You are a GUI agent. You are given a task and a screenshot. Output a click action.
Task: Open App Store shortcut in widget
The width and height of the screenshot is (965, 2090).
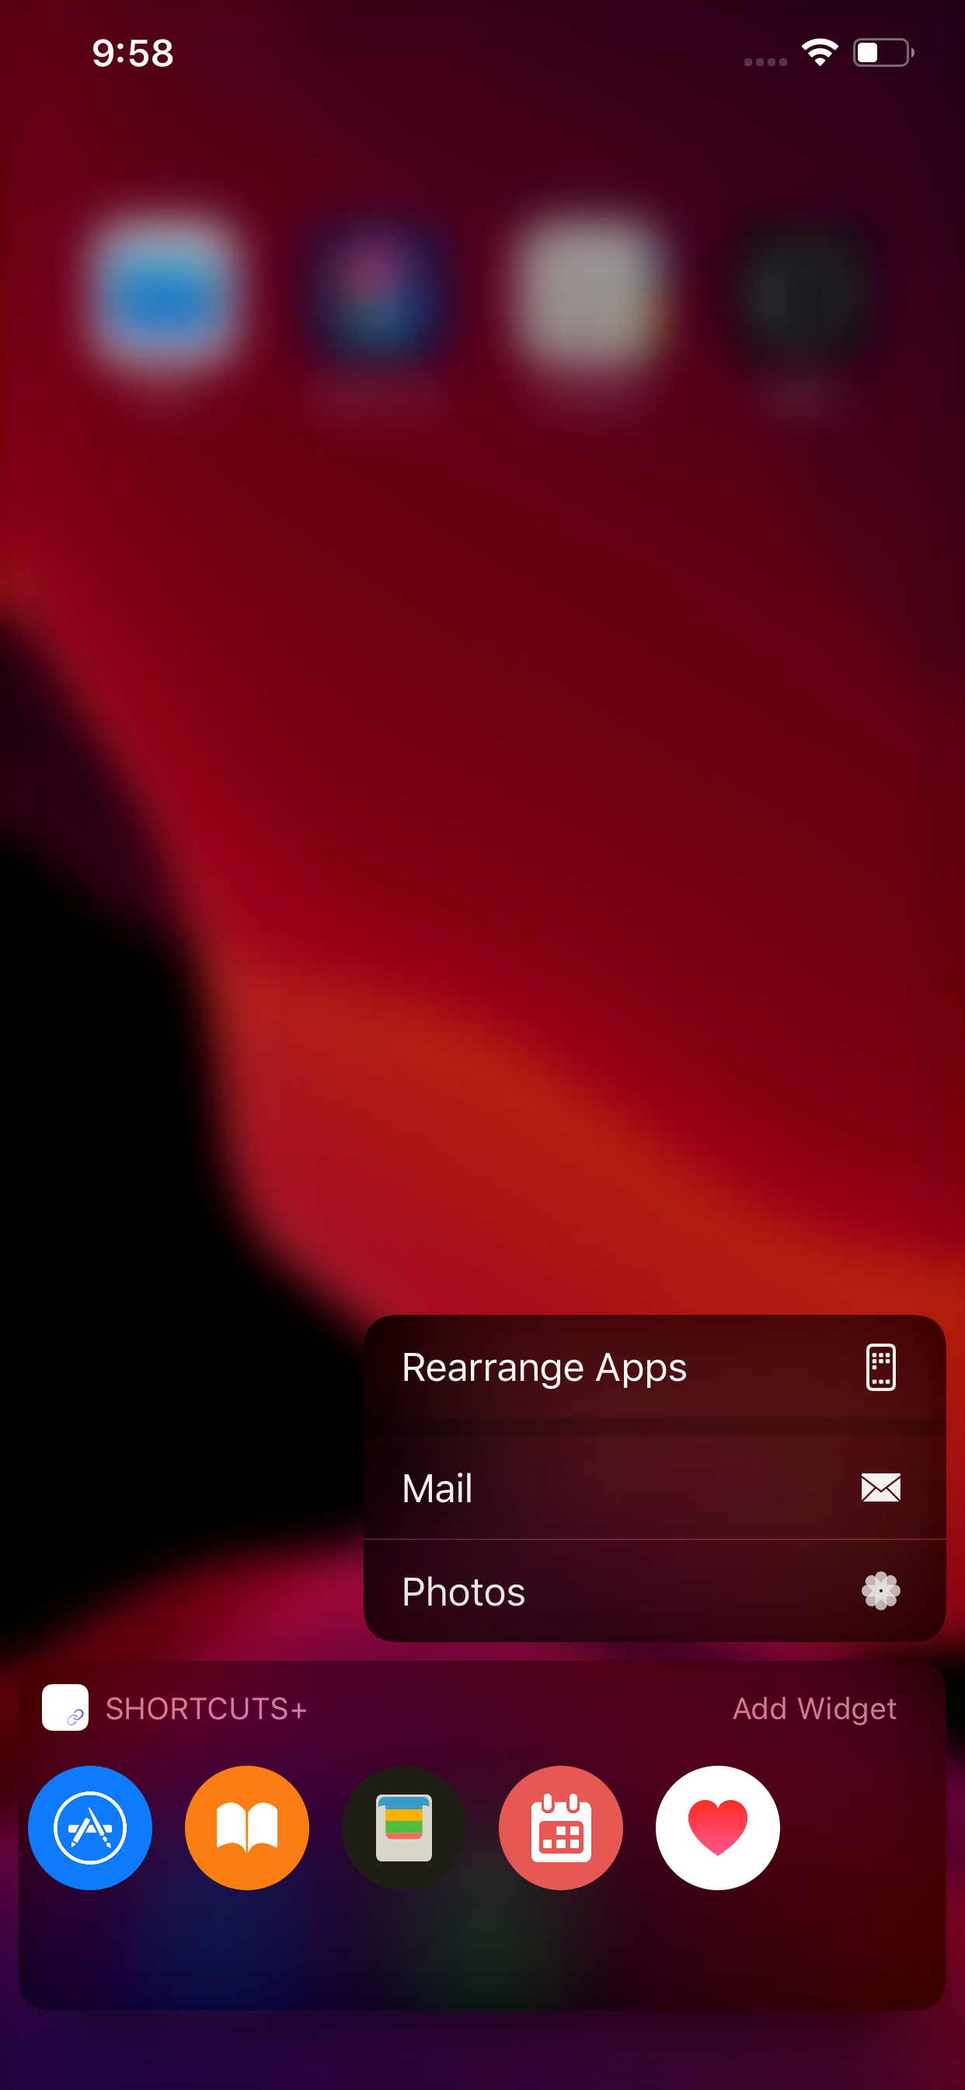coord(90,1827)
